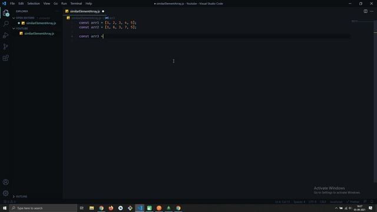Viewport: 377px width, 212px height.
Task: Open the Run menu
Action: coord(64,4)
